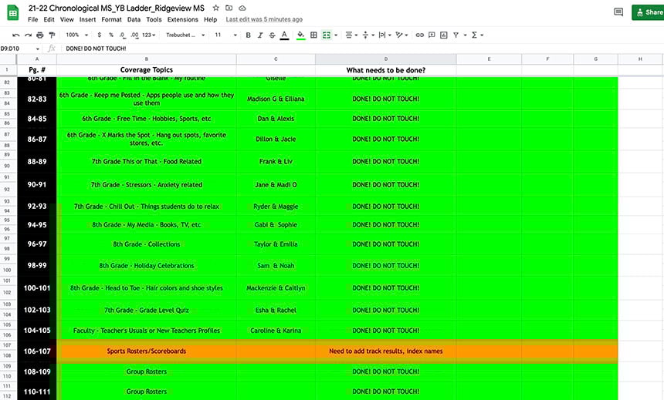Activate the Paint format tool

[x=52, y=35]
